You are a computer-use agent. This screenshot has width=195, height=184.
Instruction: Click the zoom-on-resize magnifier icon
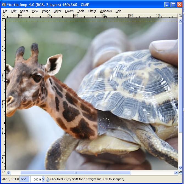(180, 16)
